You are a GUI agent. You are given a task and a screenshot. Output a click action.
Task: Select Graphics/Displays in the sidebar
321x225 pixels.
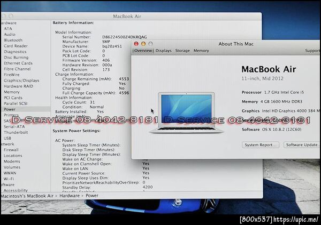21,81
